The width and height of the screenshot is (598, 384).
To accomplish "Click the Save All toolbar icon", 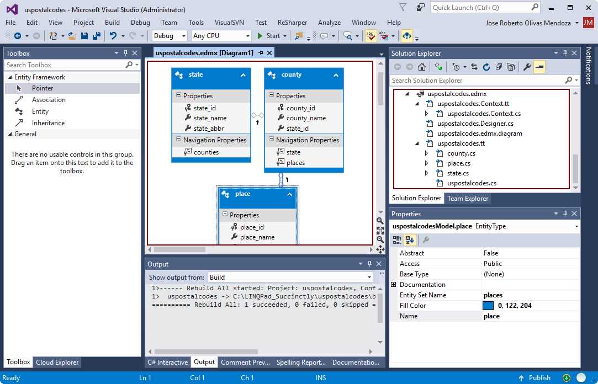I will pos(97,36).
